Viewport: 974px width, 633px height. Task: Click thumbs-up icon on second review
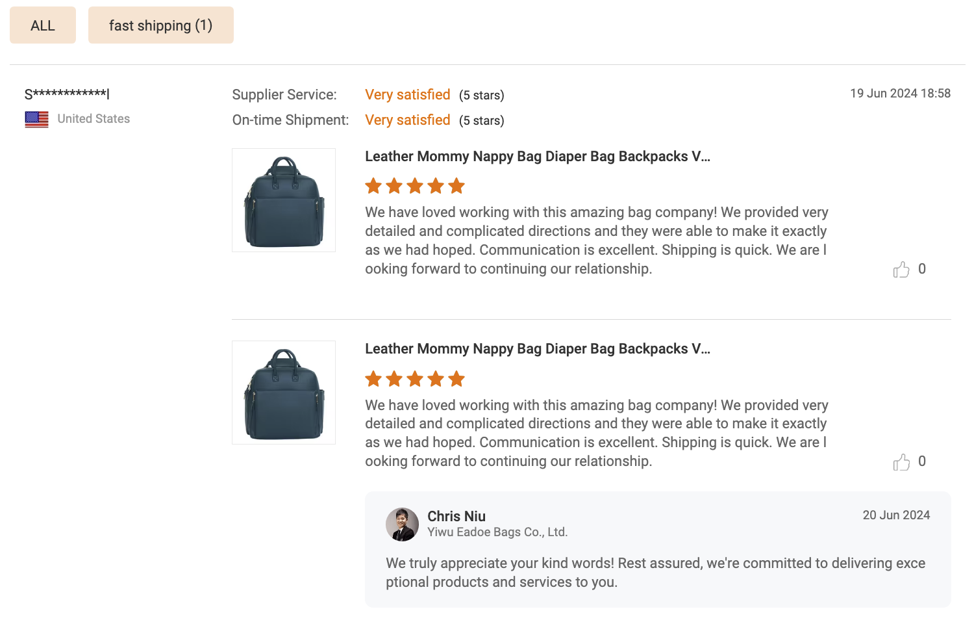coord(901,462)
